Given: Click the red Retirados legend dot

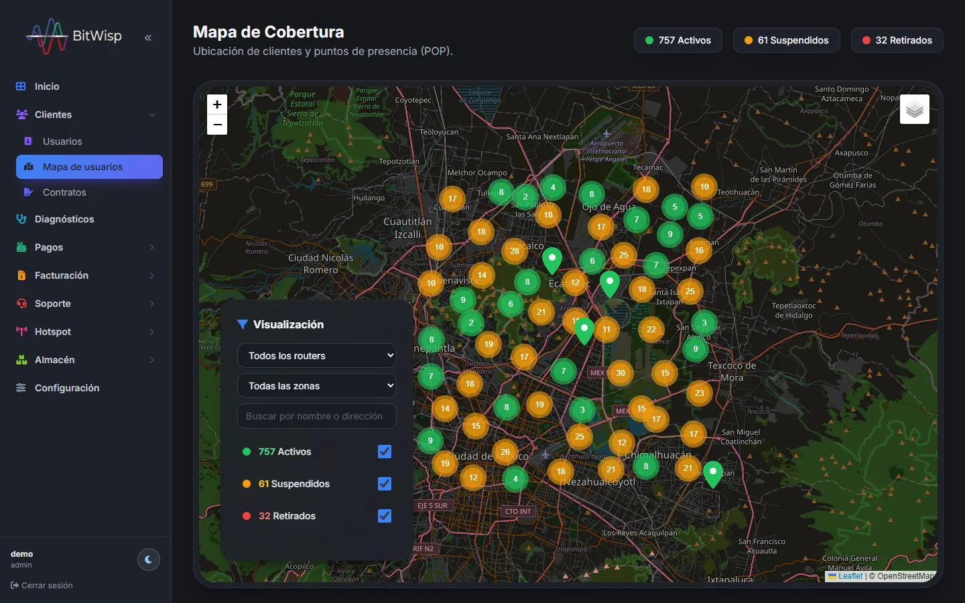Looking at the screenshot, I should 247,516.
